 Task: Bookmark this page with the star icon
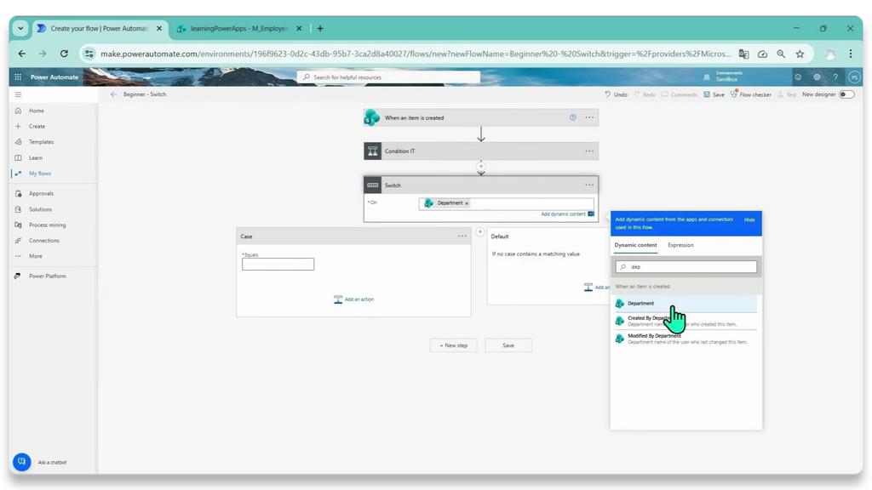click(800, 54)
